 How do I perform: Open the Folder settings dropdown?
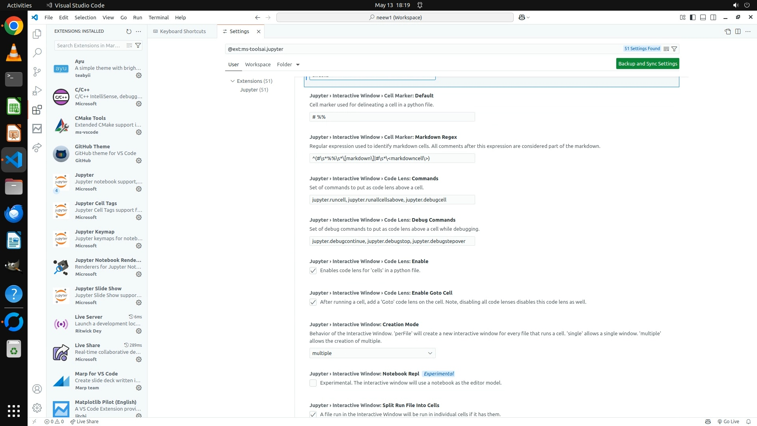[x=288, y=65]
